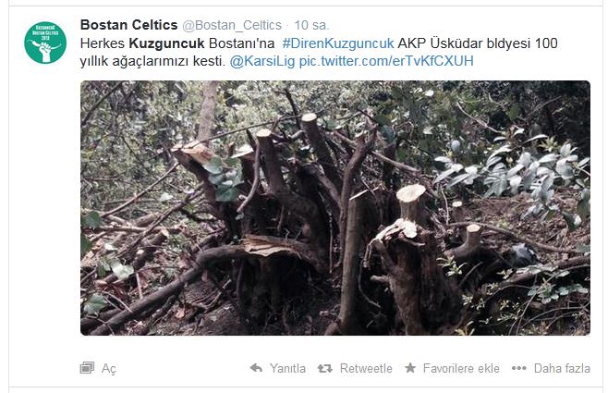The image size is (608, 393).
Task: Toggle the Retweetle label
Action: (366, 368)
